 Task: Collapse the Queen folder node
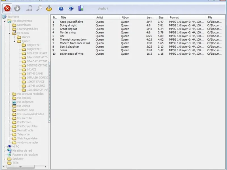[x=14, y=41]
